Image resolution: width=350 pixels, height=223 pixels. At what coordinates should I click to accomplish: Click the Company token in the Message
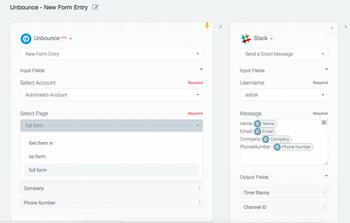(x=277, y=139)
